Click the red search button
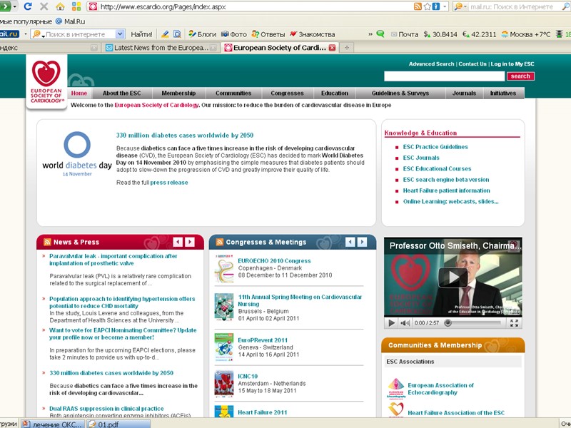 pyautogui.click(x=520, y=76)
